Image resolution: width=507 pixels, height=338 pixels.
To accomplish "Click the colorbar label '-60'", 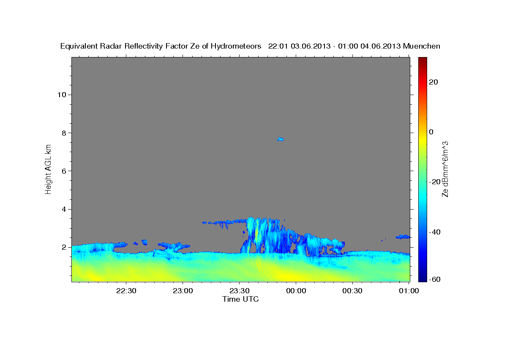I will click(434, 279).
